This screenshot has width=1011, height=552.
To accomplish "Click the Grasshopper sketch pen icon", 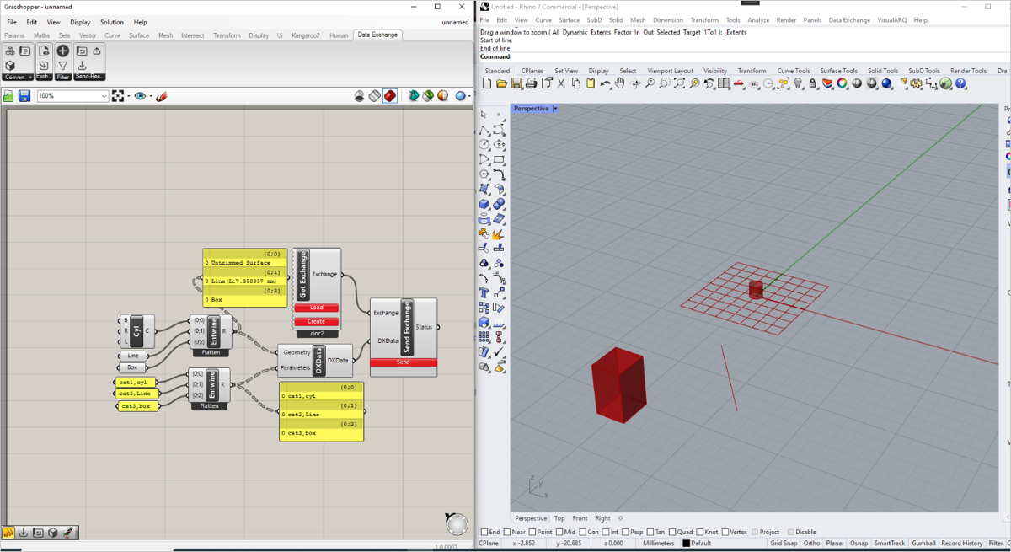I will 162,96.
